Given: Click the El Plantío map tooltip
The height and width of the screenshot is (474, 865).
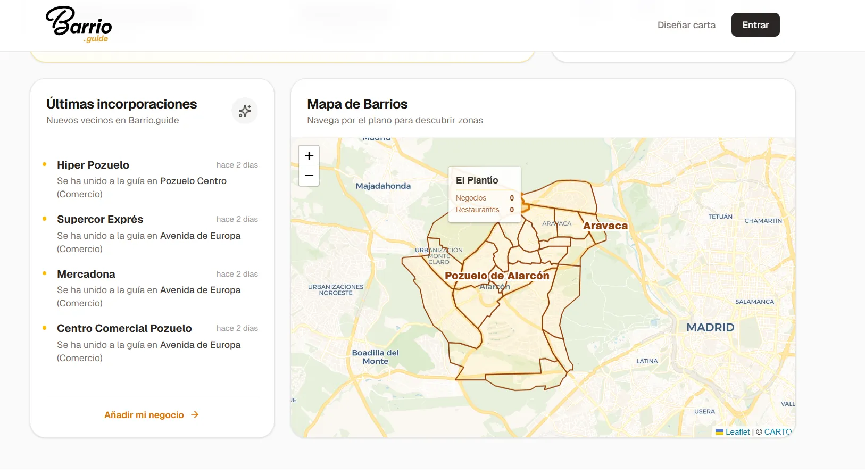Looking at the screenshot, I should click(x=484, y=194).
